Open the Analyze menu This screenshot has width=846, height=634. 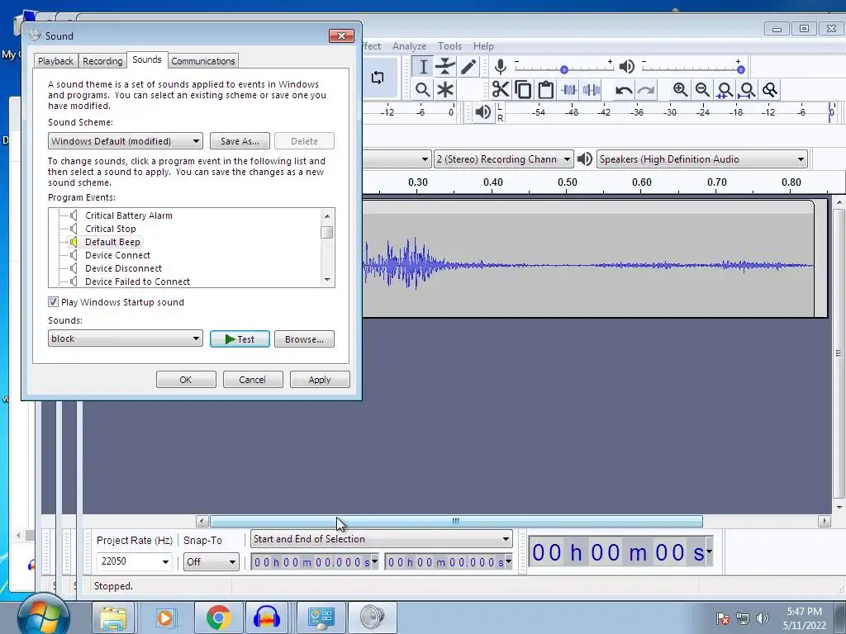410,46
